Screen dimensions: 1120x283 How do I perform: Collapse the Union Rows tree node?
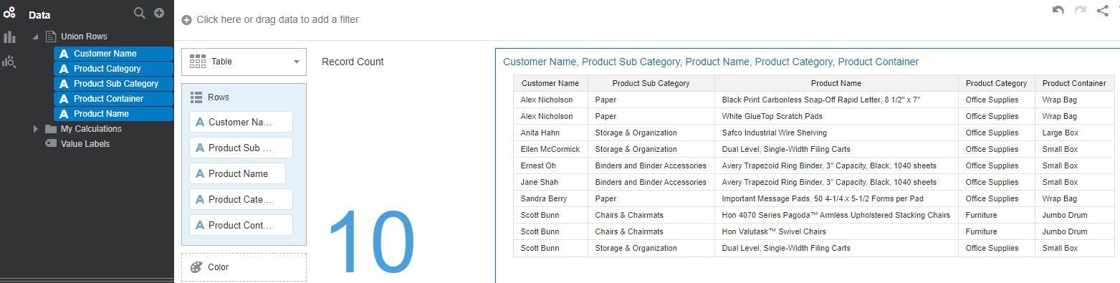(36, 37)
